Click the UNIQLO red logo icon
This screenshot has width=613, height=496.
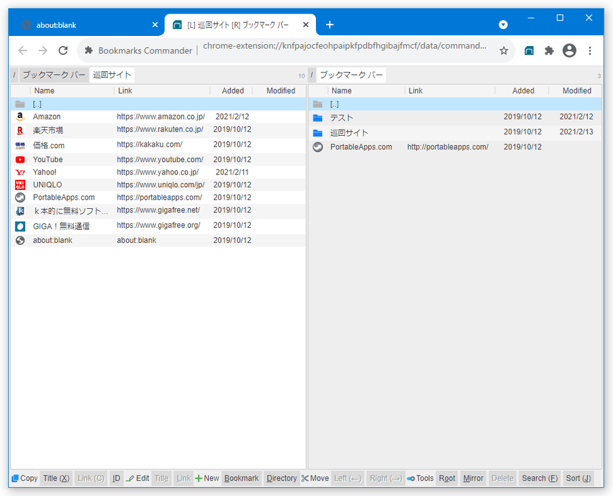[20, 185]
